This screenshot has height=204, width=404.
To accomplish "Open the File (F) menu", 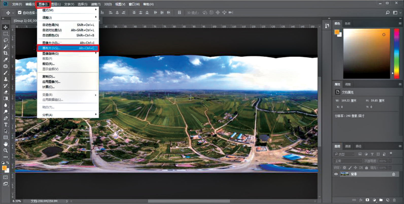I will point(17,4).
